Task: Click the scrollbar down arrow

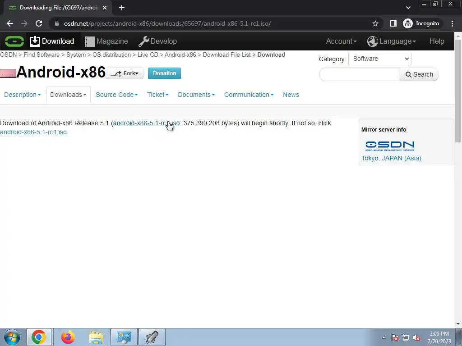Action: pyautogui.click(x=458, y=324)
